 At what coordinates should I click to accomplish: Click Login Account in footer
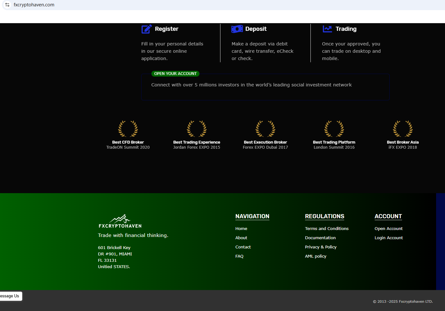388,238
